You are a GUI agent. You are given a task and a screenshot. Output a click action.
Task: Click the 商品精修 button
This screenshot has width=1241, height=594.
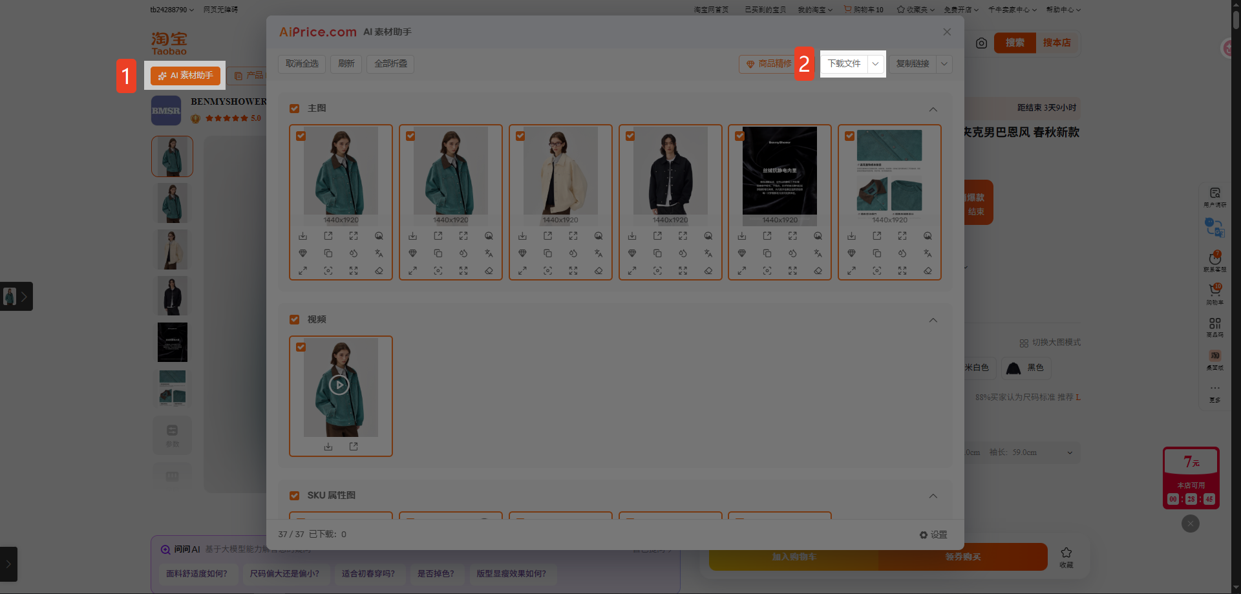[769, 64]
